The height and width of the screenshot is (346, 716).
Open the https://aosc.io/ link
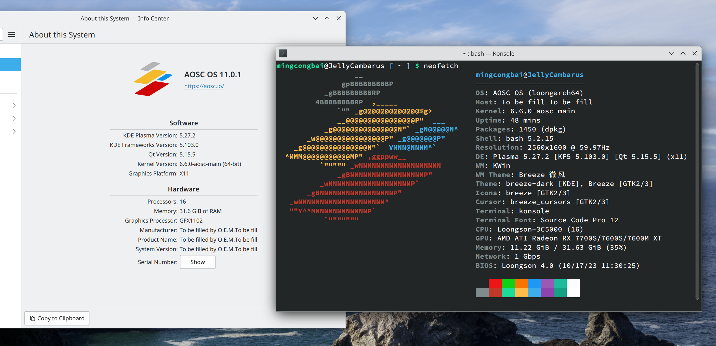(x=204, y=86)
